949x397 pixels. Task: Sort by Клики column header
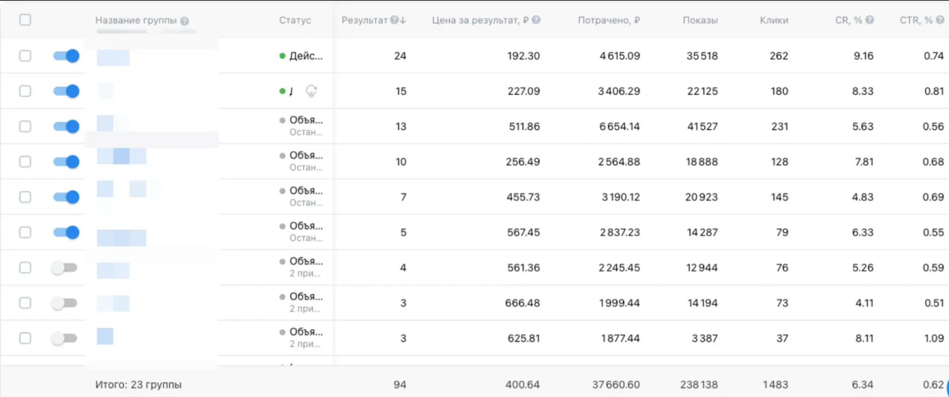pos(774,20)
